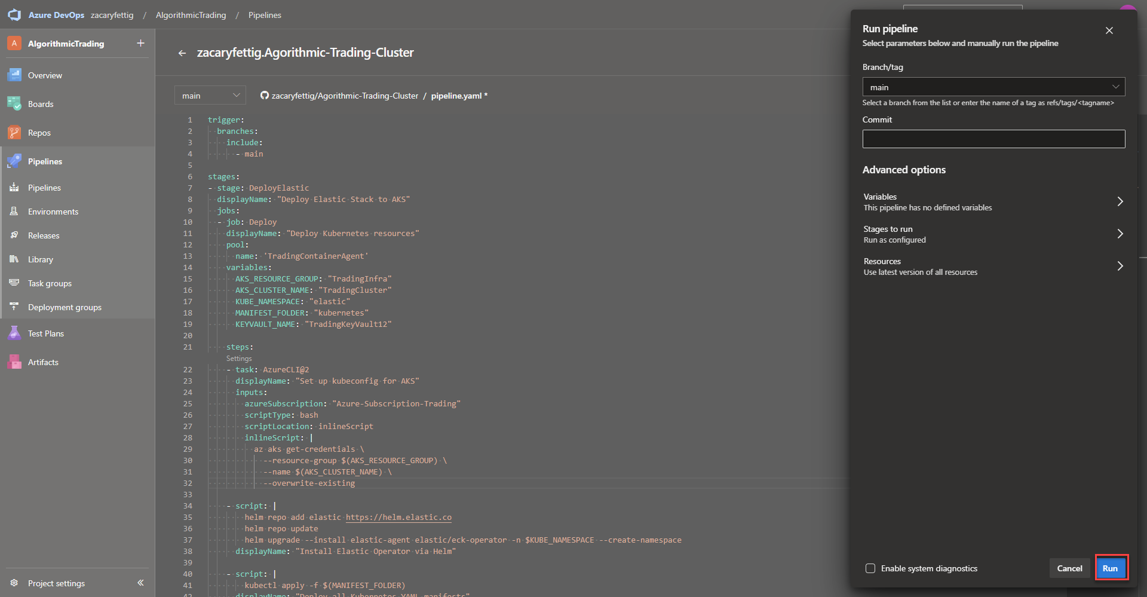1147x597 pixels.
Task: Click the Project settings gear icon
Action: coord(14,583)
